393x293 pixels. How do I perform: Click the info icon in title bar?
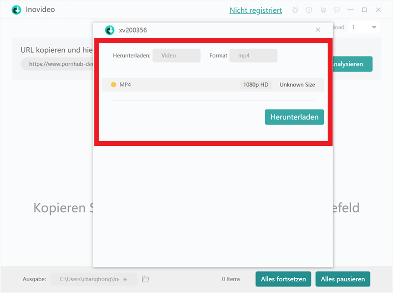pos(309,10)
